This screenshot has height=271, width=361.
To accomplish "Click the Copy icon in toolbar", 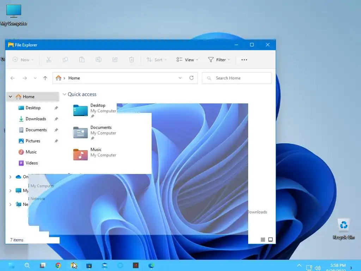I will coord(65,60).
